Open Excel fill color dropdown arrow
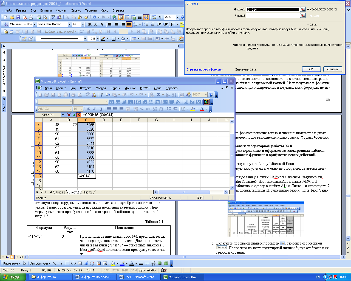This screenshot has width=351, height=281. pos(197,109)
